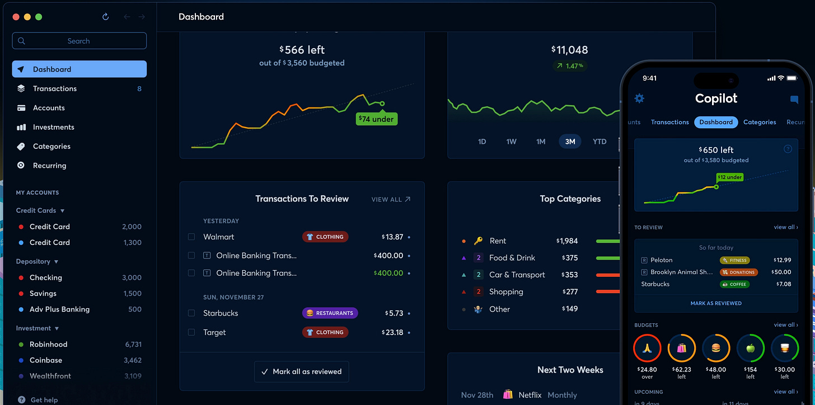Image resolution: width=815 pixels, height=405 pixels.
Task: Expand the Food & Drink category count badge
Action: point(478,258)
